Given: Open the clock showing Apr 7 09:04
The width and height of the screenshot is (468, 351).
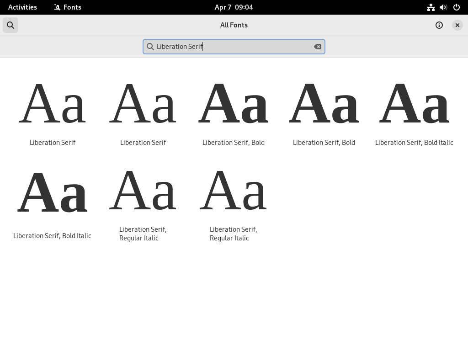Looking at the screenshot, I should (234, 7).
